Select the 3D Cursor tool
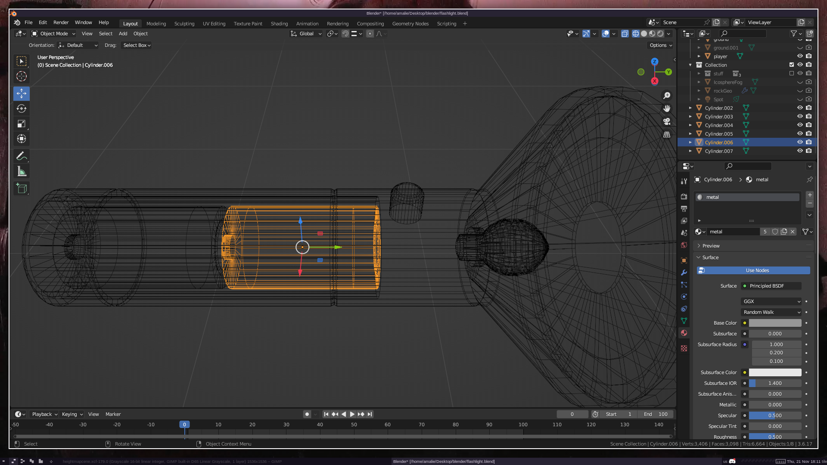Image resolution: width=827 pixels, height=465 pixels. click(22, 76)
